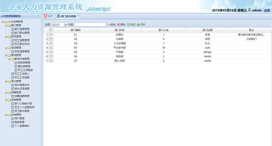272x146 pixels.
Task: Open 员工信息管理 in the tree
Action: [x=22, y=40]
